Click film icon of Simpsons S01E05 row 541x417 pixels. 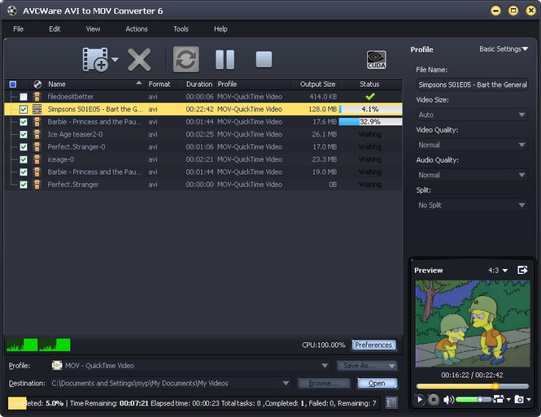[37, 109]
